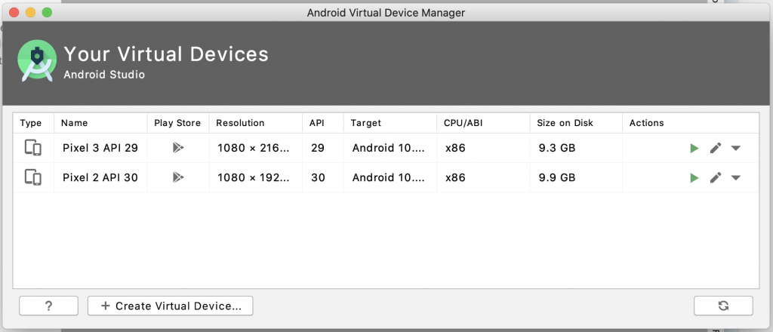Click API value 29
The image size is (773, 332).
[x=323, y=148]
